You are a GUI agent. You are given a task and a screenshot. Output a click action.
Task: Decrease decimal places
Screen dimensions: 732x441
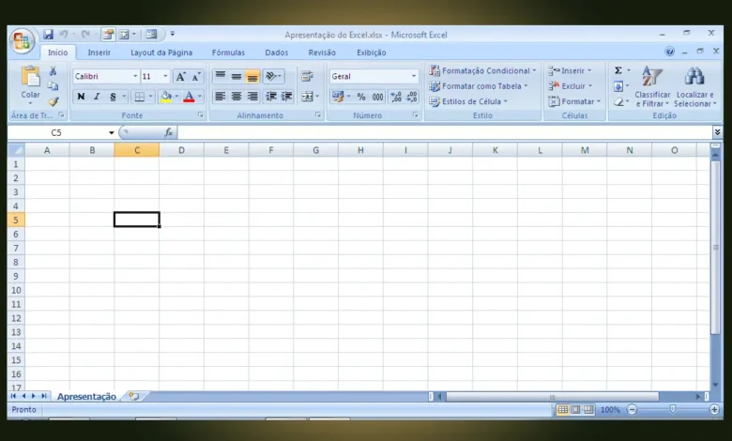pyautogui.click(x=412, y=97)
